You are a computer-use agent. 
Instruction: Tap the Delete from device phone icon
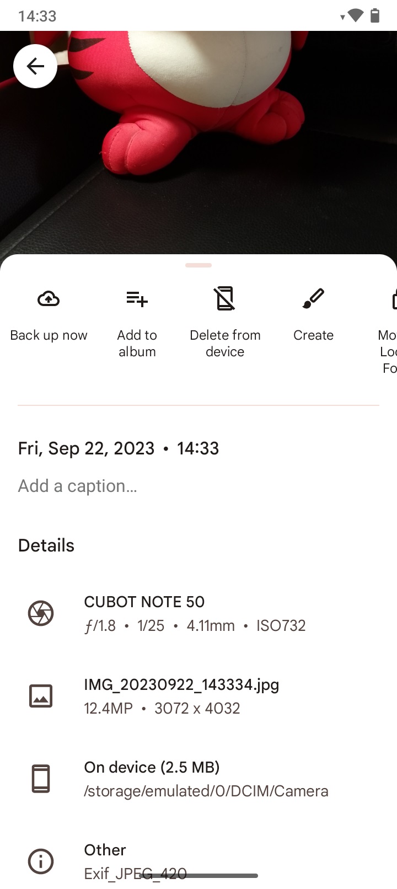pyautogui.click(x=225, y=298)
